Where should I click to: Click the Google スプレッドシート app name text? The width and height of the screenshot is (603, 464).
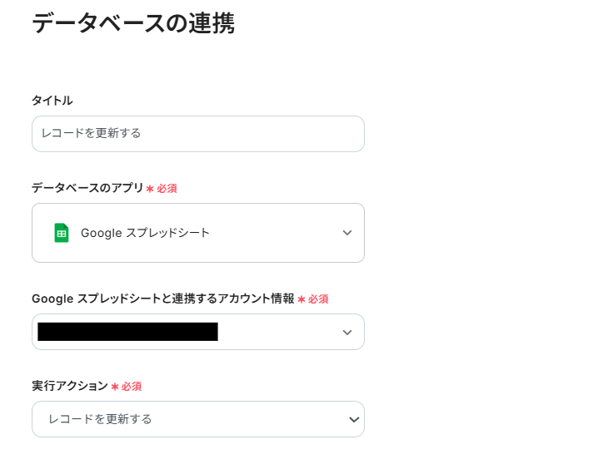coord(145,233)
